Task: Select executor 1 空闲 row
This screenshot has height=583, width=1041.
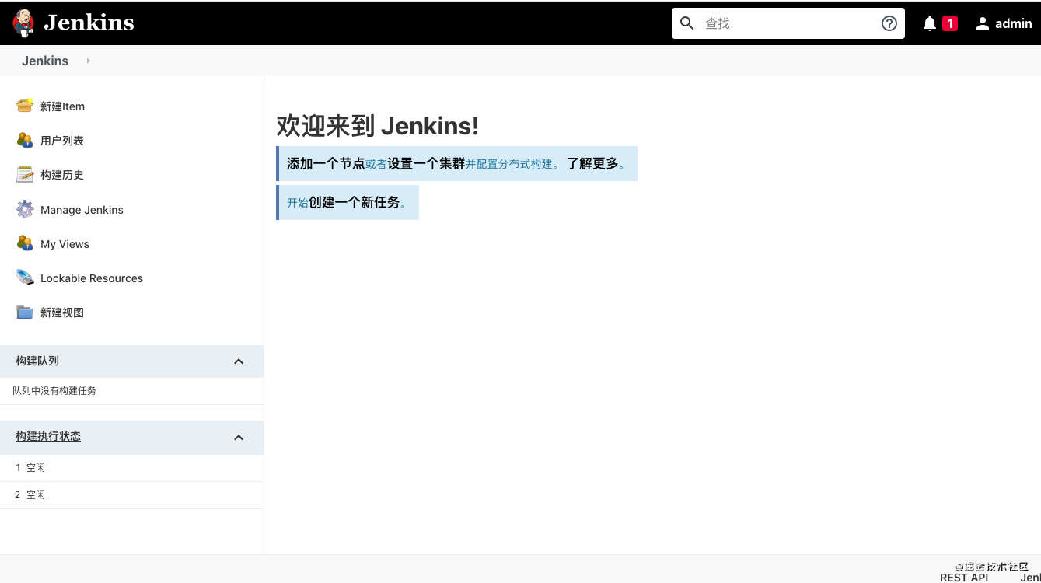Action: [x=131, y=468]
